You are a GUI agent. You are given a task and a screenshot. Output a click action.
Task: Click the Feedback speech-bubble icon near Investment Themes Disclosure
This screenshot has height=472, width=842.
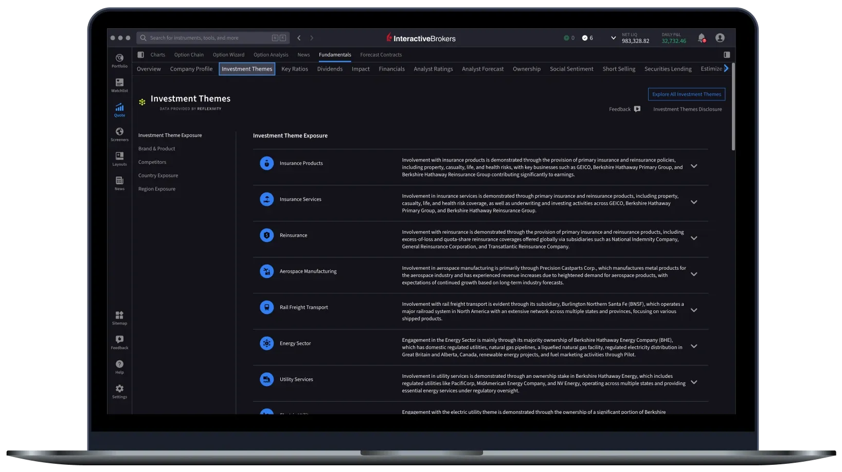(637, 109)
